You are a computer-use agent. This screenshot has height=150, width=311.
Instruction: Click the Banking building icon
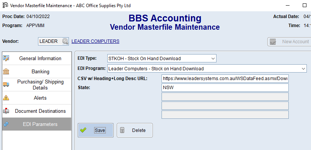(x=6, y=71)
